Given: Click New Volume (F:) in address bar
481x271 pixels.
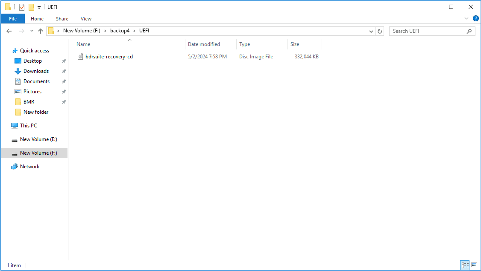Looking at the screenshot, I should pyautogui.click(x=82, y=31).
